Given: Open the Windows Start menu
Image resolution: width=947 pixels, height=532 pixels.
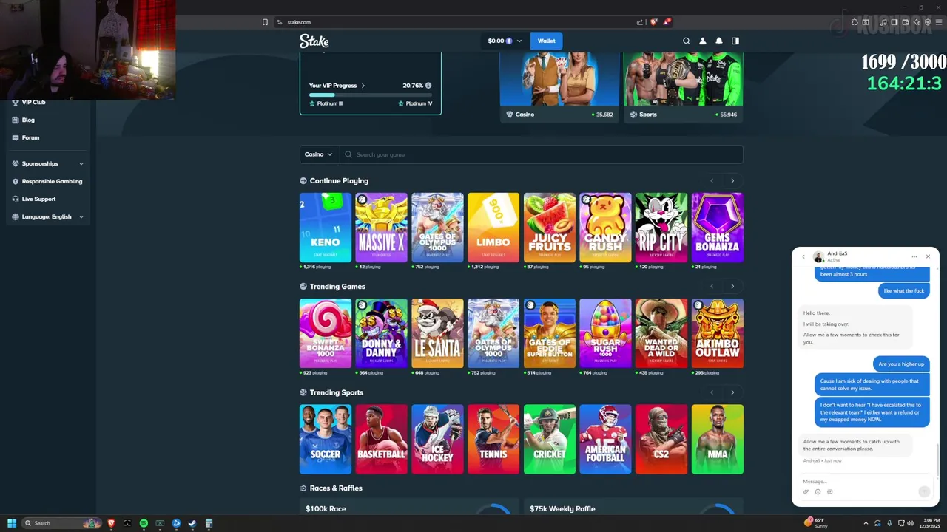Looking at the screenshot, I should click(x=11, y=523).
